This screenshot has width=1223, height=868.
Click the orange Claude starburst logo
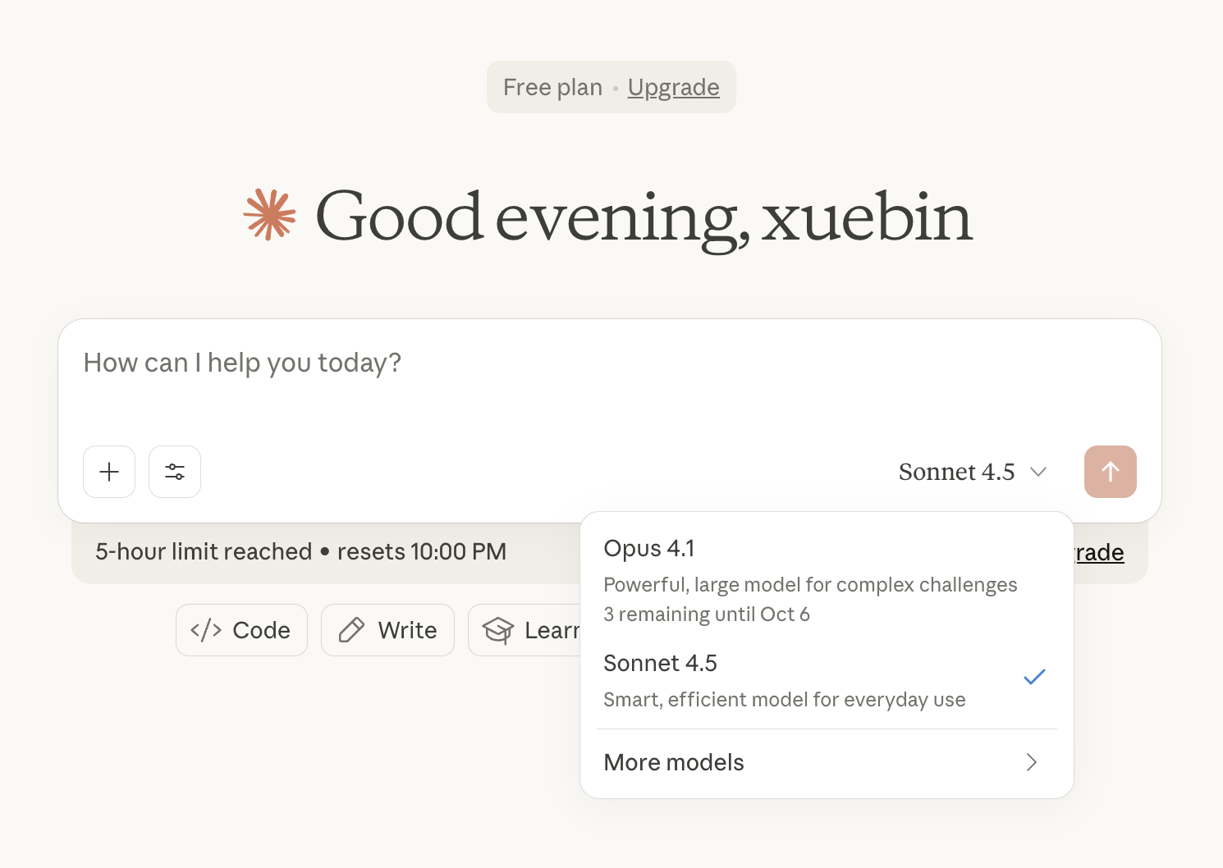click(269, 215)
